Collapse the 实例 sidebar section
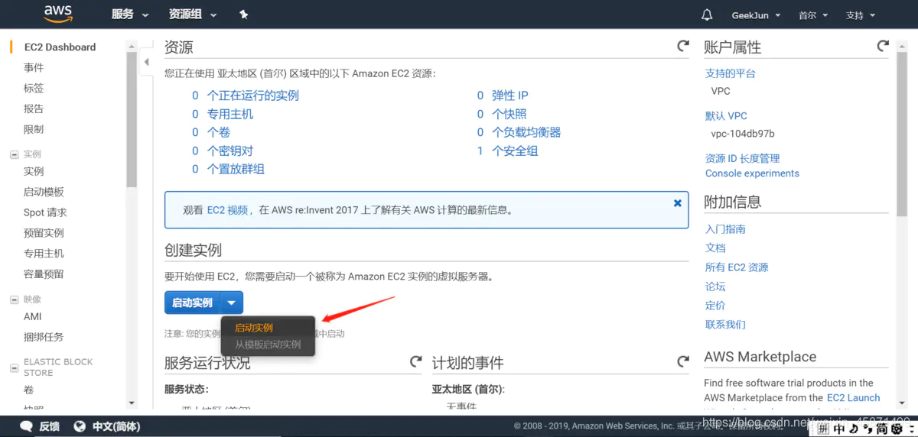This screenshot has width=918, height=437. coord(14,154)
